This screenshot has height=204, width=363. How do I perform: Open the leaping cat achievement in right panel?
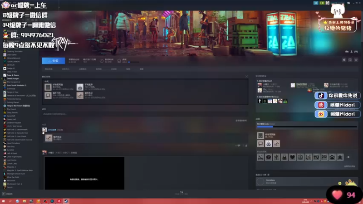pyautogui.click(x=276, y=144)
